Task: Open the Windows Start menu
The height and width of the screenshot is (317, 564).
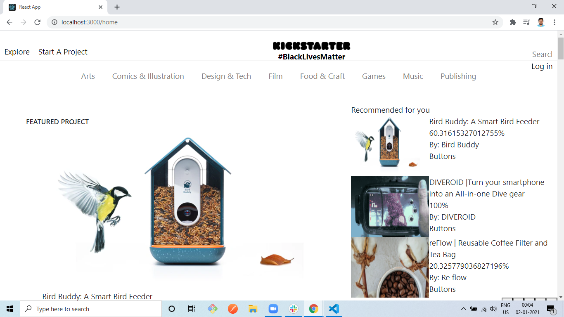Action: click(x=10, y=309)
